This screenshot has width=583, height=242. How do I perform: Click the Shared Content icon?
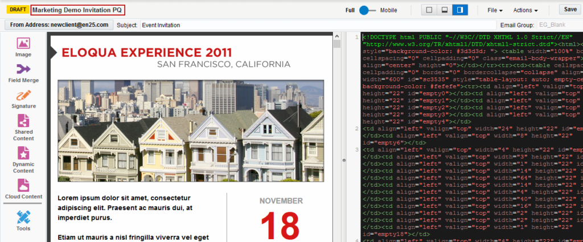coord(23,121)
